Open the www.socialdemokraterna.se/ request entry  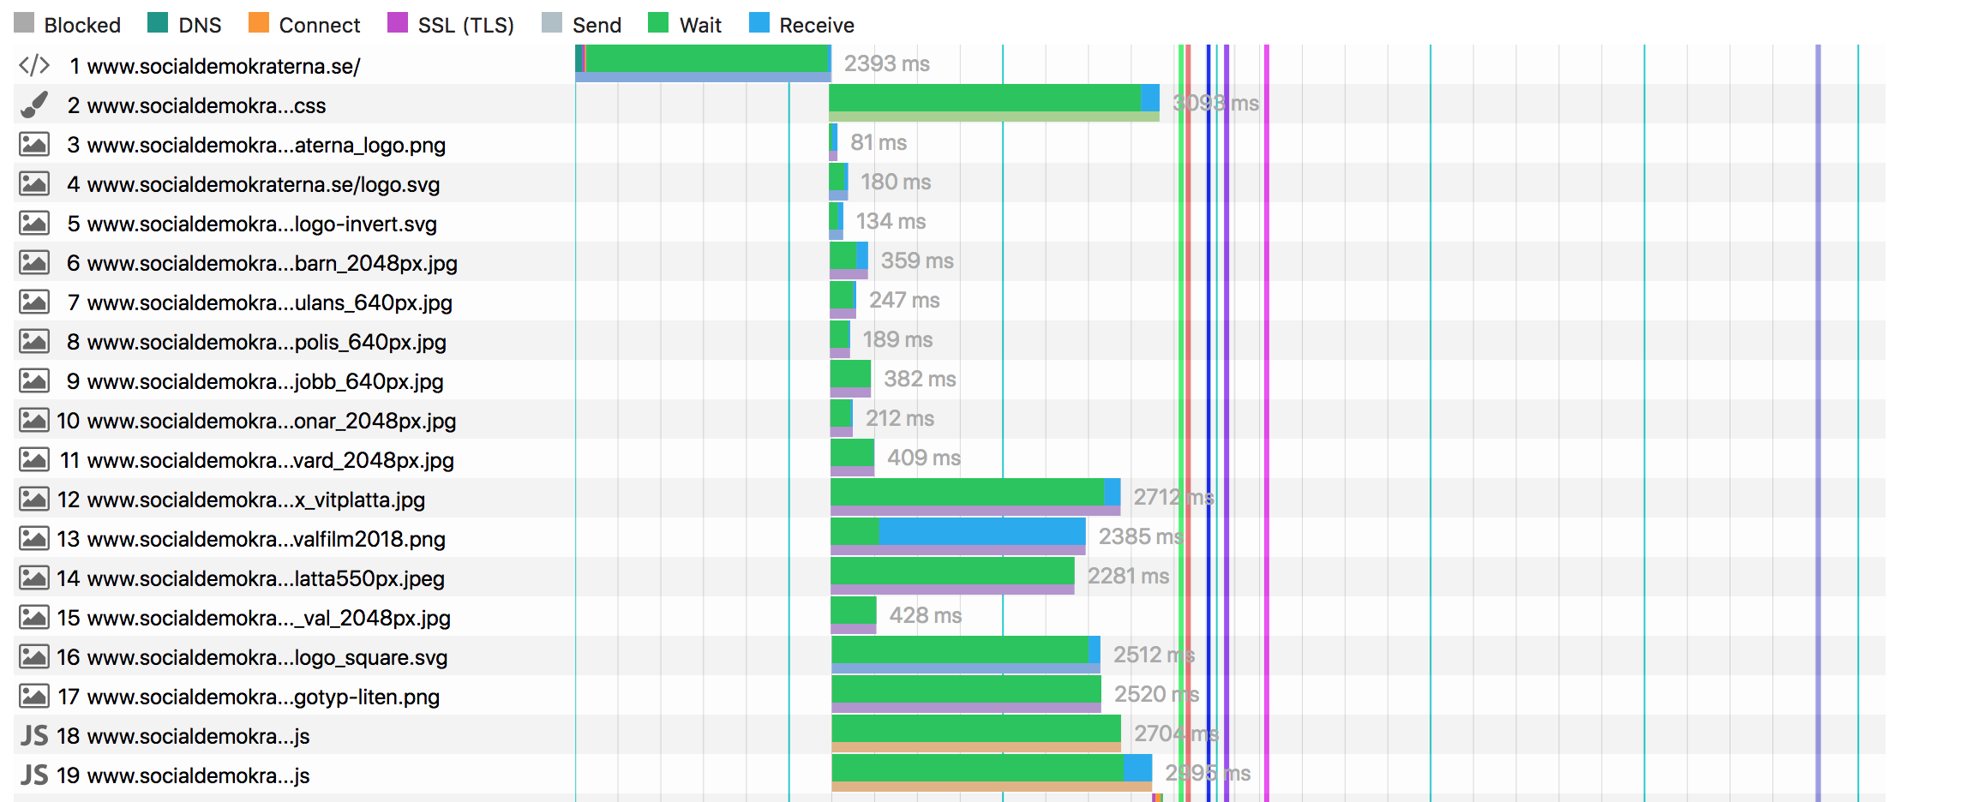223,67
